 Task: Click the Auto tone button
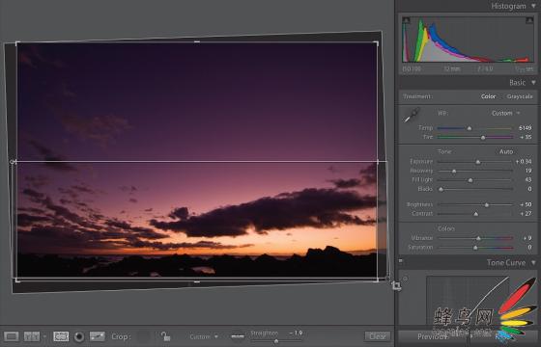click(x=506, y=151)
